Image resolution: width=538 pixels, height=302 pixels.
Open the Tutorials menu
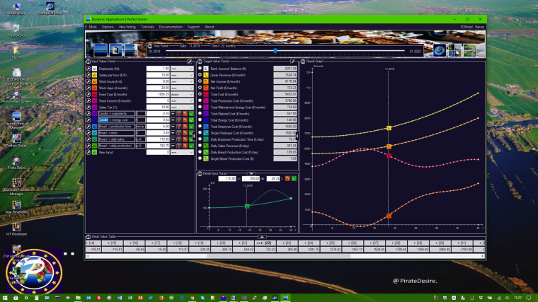click(147, 27)
